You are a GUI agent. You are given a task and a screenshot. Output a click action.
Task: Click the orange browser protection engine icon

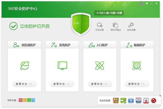pyautogui.click(x=25, y=100)
